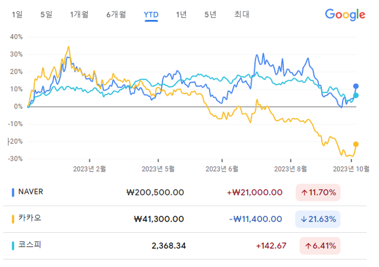Switch to the 5일 range tab
Image resolution: width=379 pixels, height=267 pixels.
tap(46, 14)
